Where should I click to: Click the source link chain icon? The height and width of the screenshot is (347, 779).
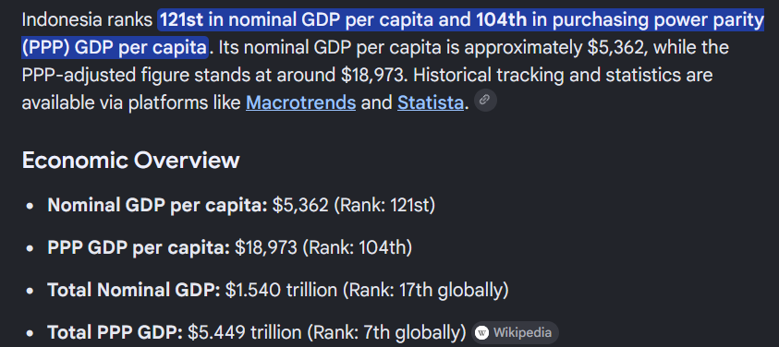pos(485,101)
